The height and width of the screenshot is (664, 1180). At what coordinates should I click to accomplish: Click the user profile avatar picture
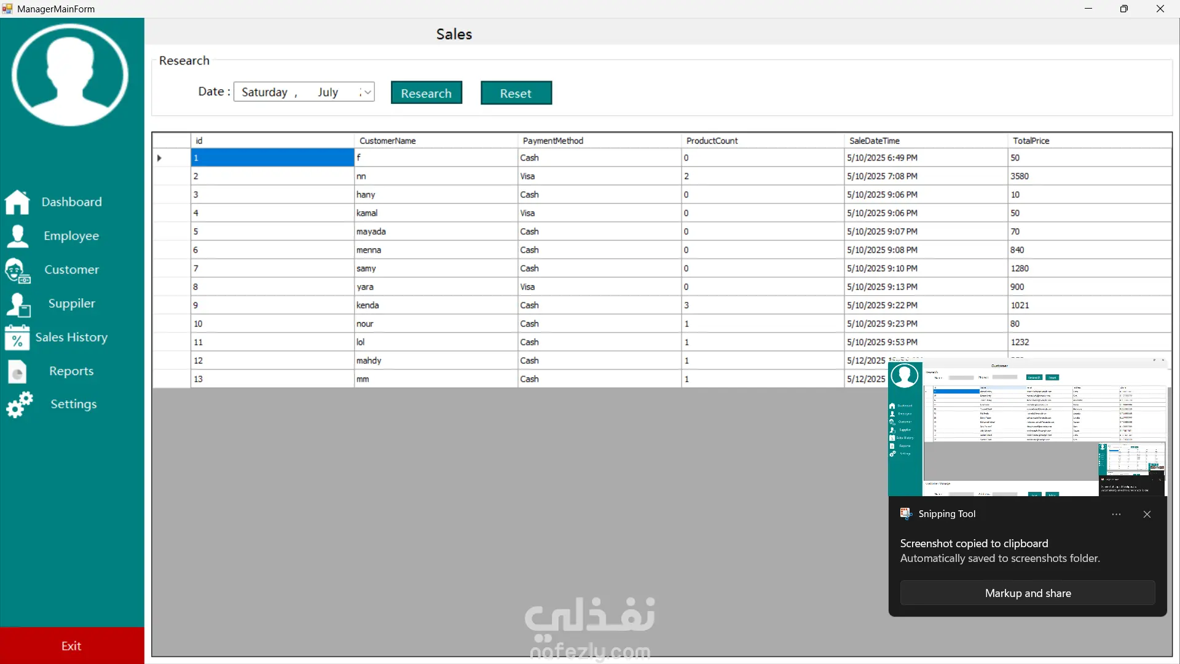(x=70, y=76)
